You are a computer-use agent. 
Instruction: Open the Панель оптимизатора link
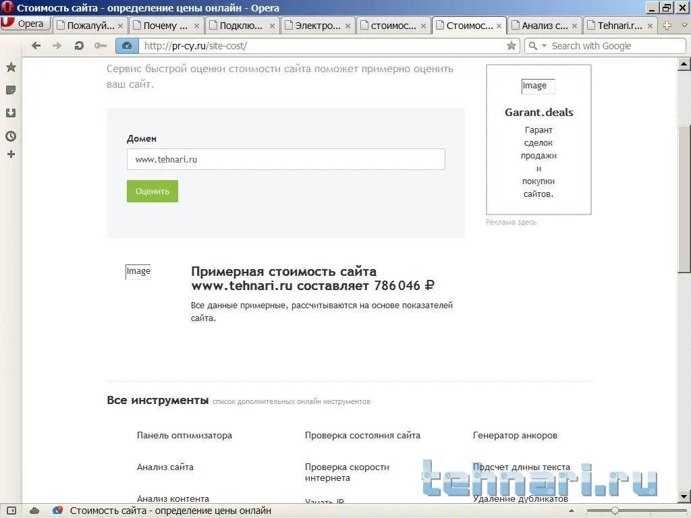tap(184, 435)
